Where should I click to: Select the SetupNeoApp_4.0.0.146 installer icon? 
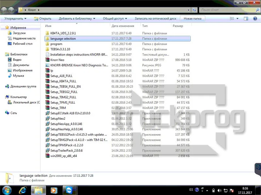[47, 124]
